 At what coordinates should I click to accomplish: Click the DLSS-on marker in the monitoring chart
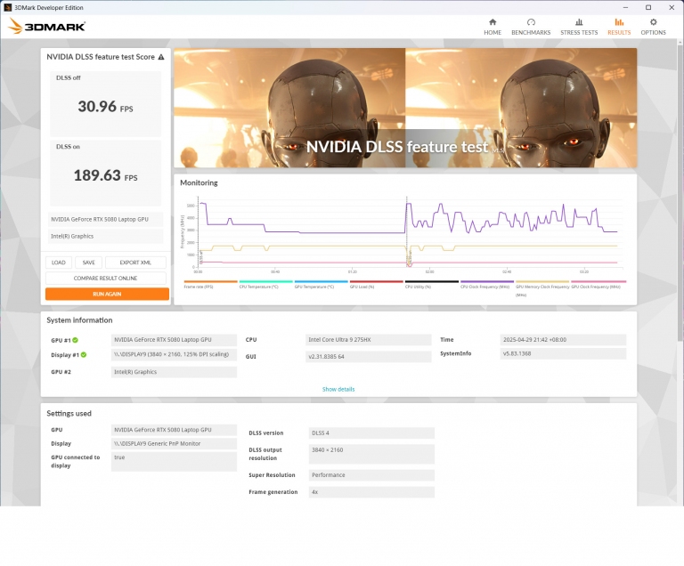409,258
